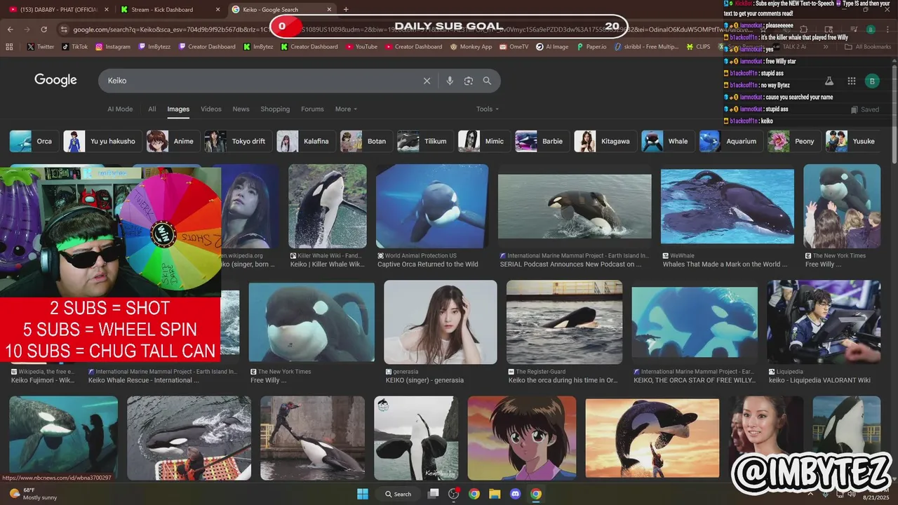Open a new browser tab
The height and width of the screenshot is (505, 898).
click(x=346, y=10)
